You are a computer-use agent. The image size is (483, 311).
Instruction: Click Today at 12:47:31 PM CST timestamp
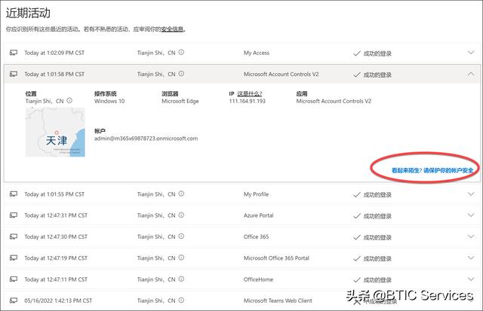tap(56, 215)
